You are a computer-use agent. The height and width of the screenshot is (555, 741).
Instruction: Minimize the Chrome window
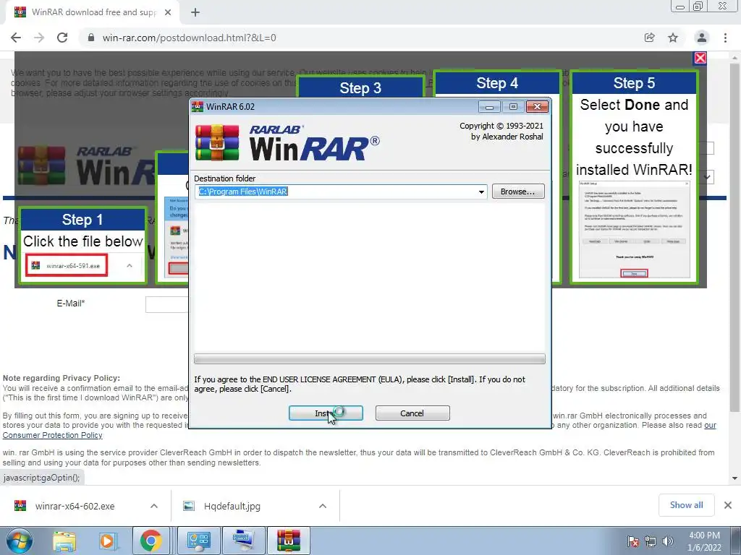680,7
